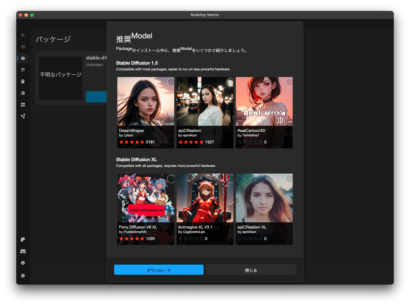Click the 'by 7whitefire7' author text
The width and height of the screenshot is (410, 306).
[x=248, y=135]
